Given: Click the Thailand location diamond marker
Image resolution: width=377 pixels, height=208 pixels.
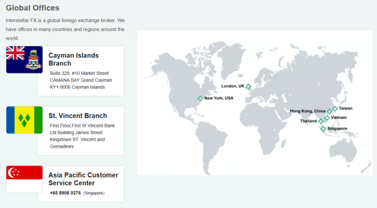Looking at the screenshot, I should pyautogui.click(x=321, y=121).
